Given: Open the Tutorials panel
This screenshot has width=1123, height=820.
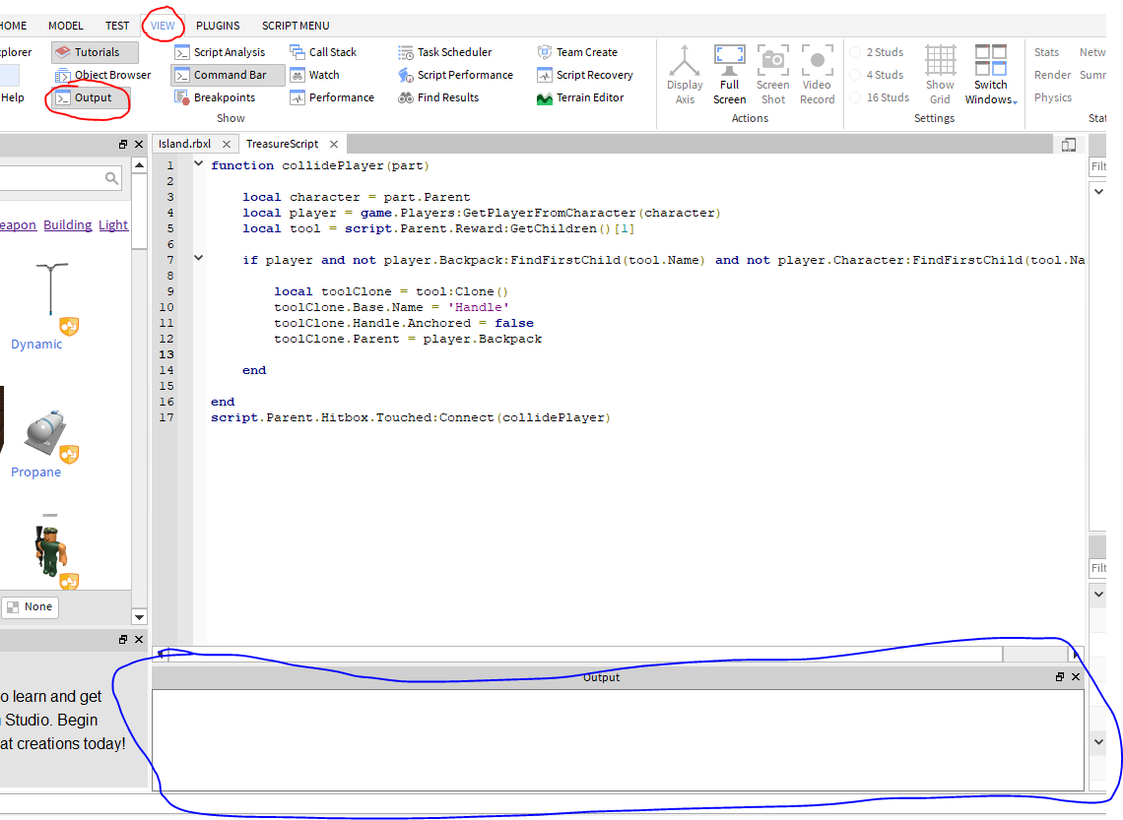Looking at the screenshot, I should (96, 52).
